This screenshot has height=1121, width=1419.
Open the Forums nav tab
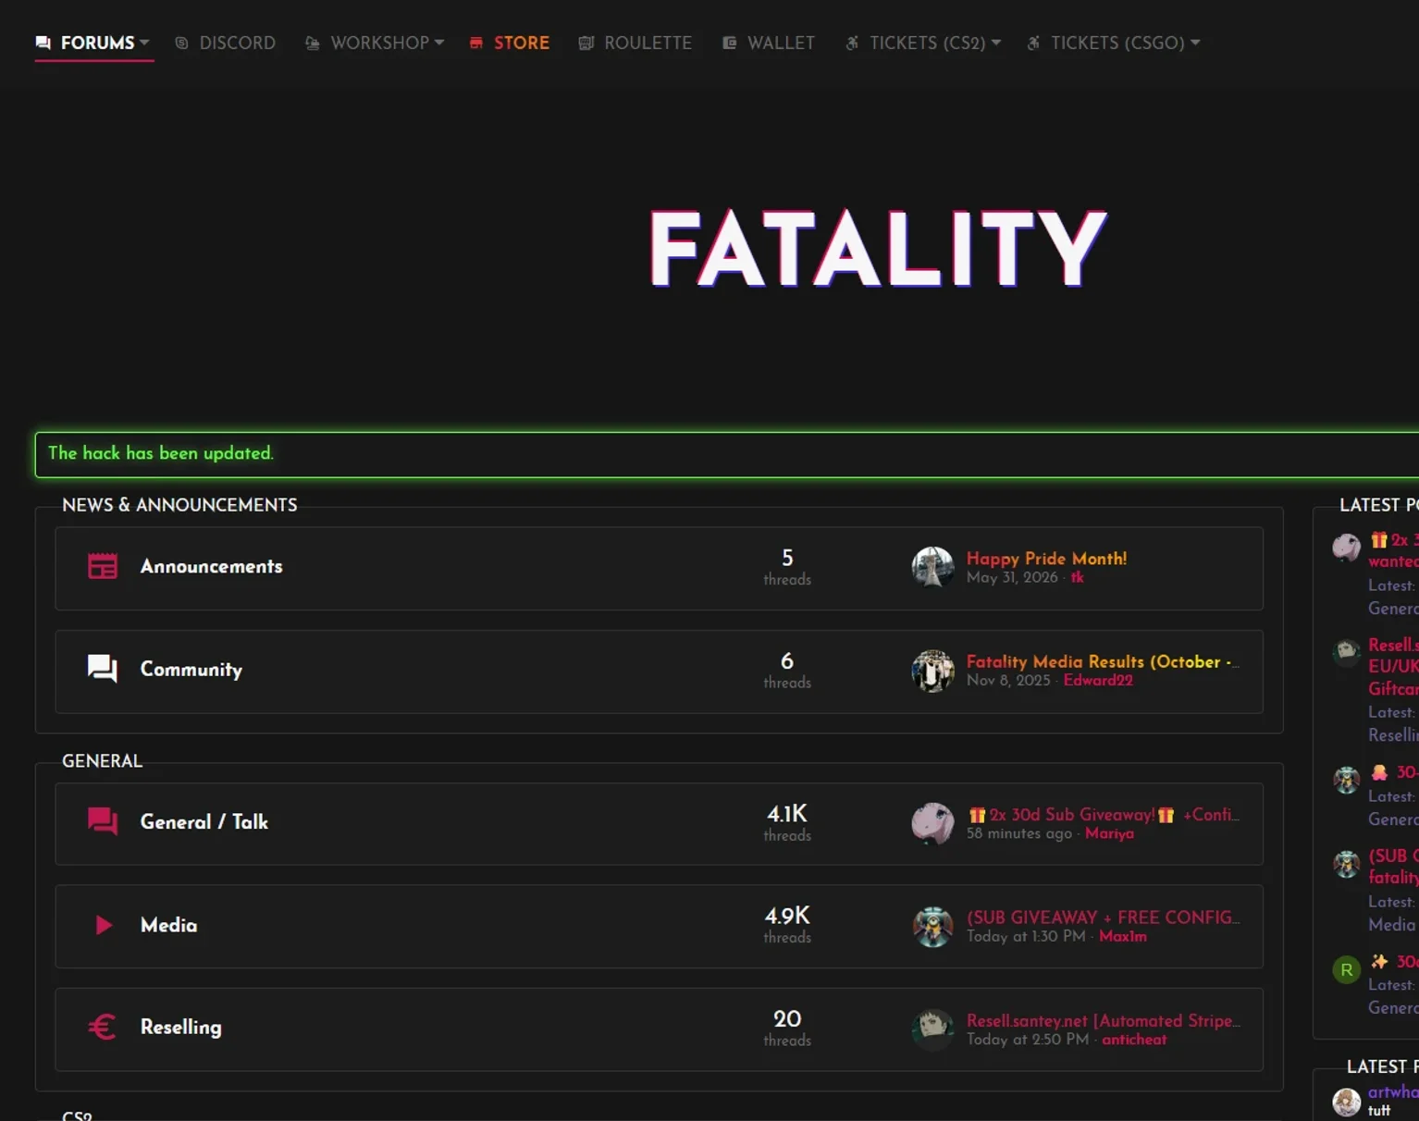click(93, 43)
